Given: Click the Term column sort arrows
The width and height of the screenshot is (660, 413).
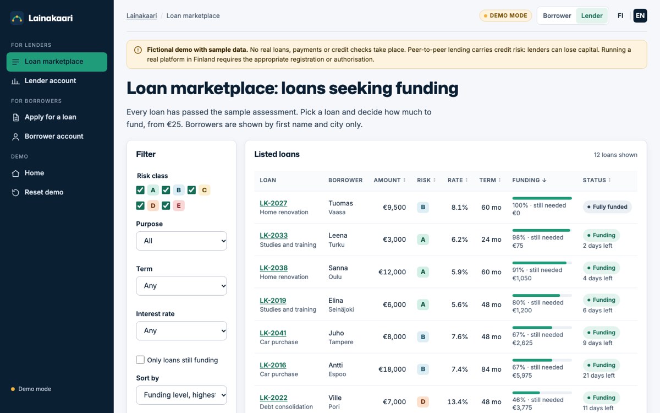Looking at the screenshot, I should click(499, 180).
